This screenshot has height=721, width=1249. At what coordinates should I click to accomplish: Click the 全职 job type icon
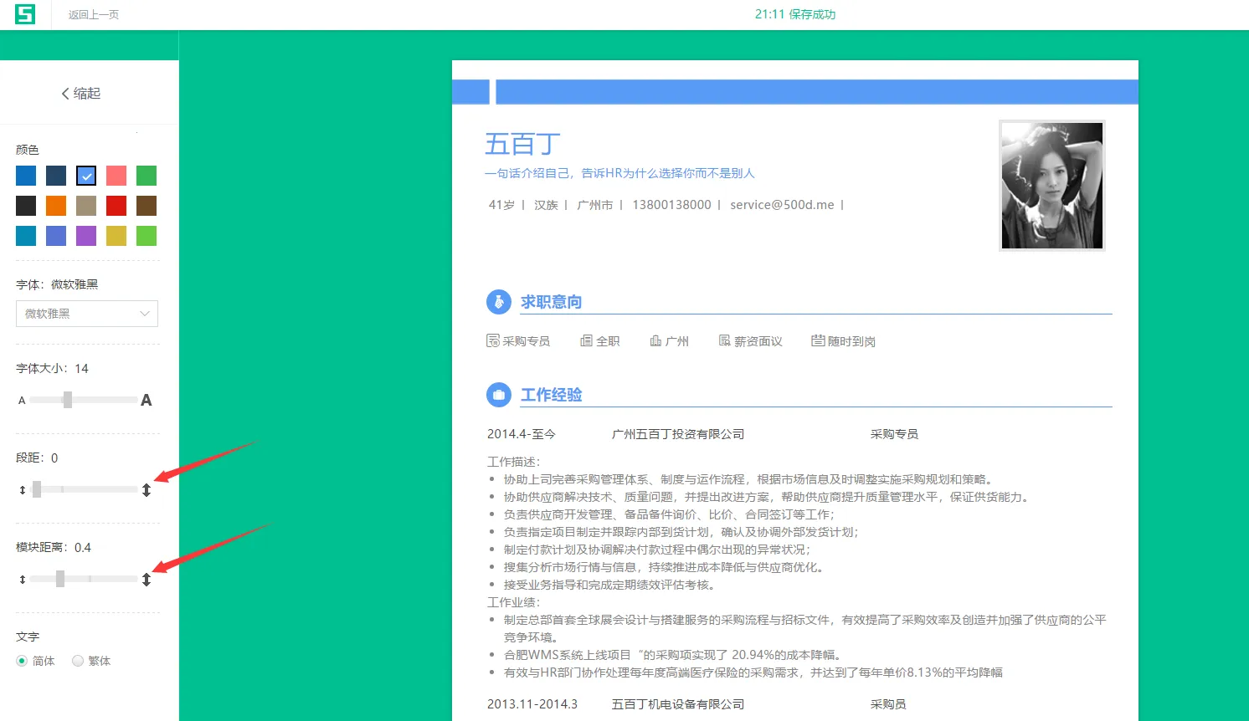point(587,340)
